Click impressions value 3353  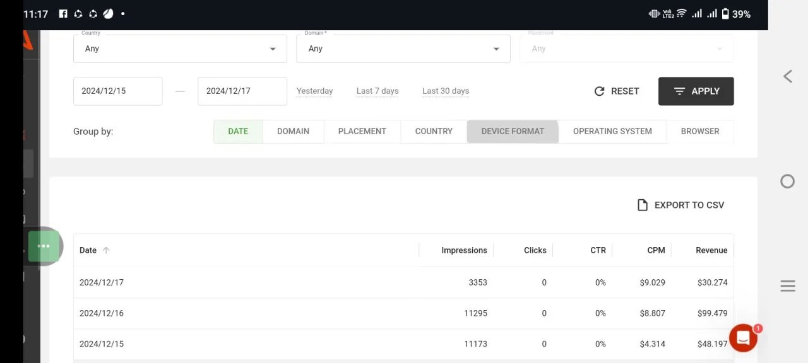tap(478, 282)
